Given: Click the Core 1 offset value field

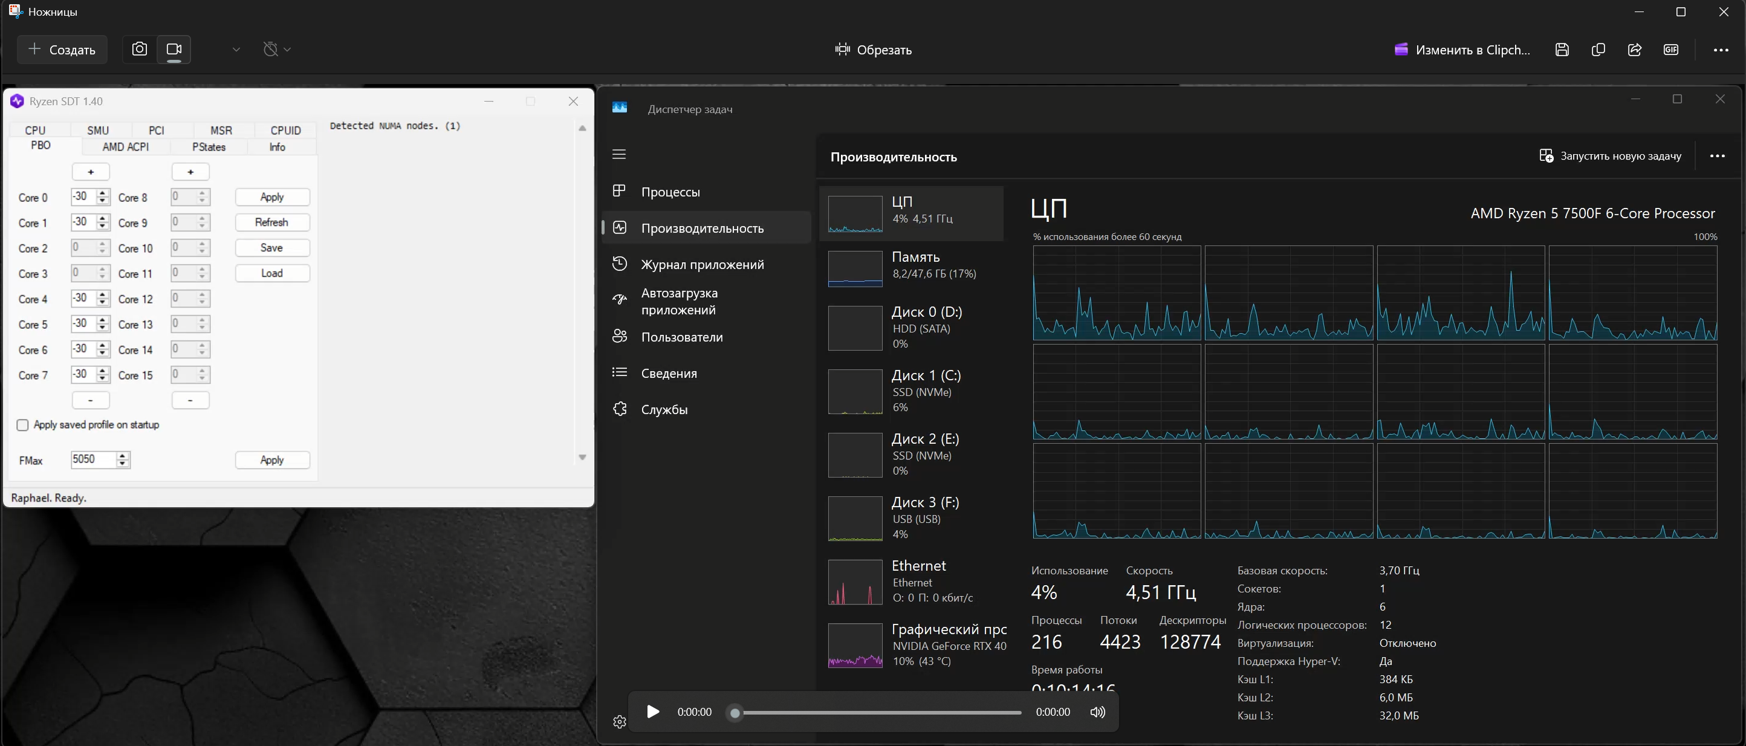Looking at the screenshot, I should click(x=84, y=222).
